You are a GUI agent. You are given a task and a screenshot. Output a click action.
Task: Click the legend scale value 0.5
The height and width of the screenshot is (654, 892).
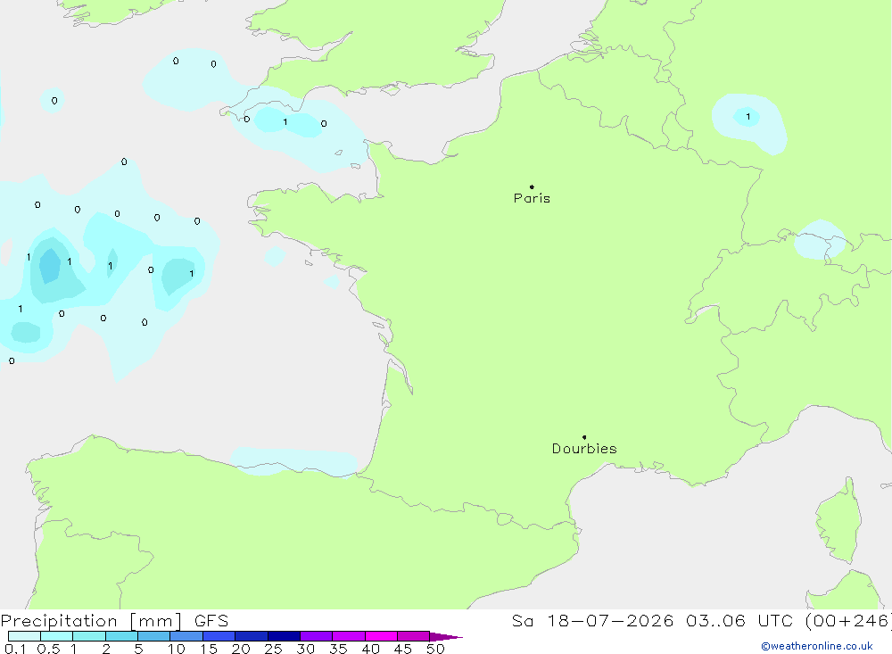point(48,649)
